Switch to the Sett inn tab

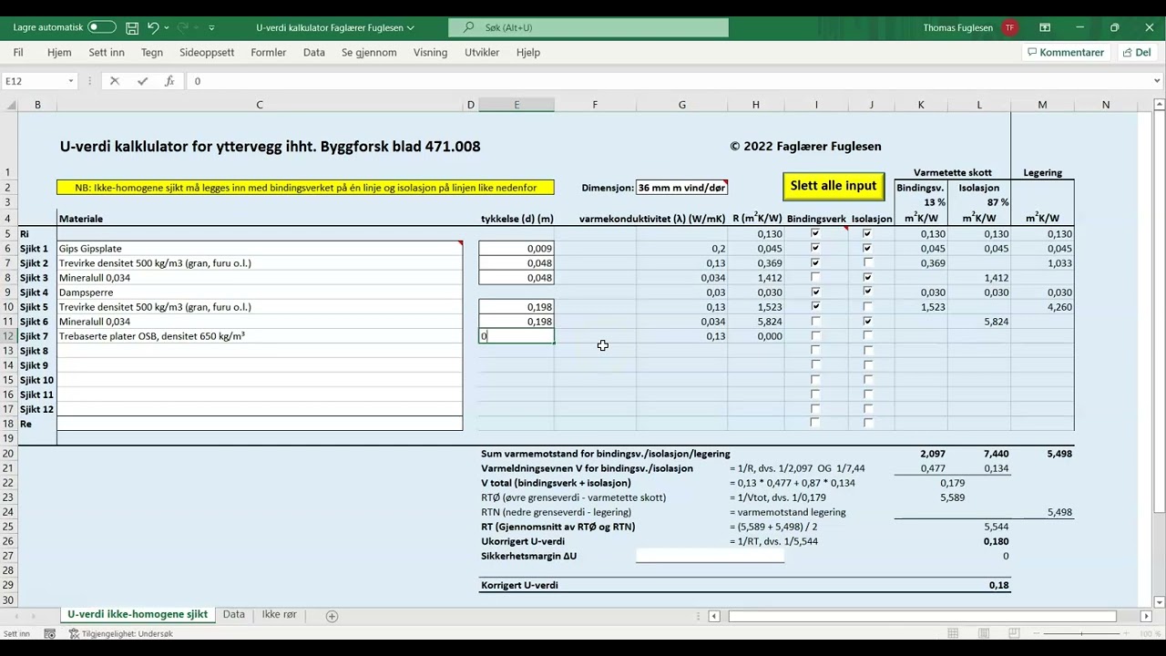107,53
